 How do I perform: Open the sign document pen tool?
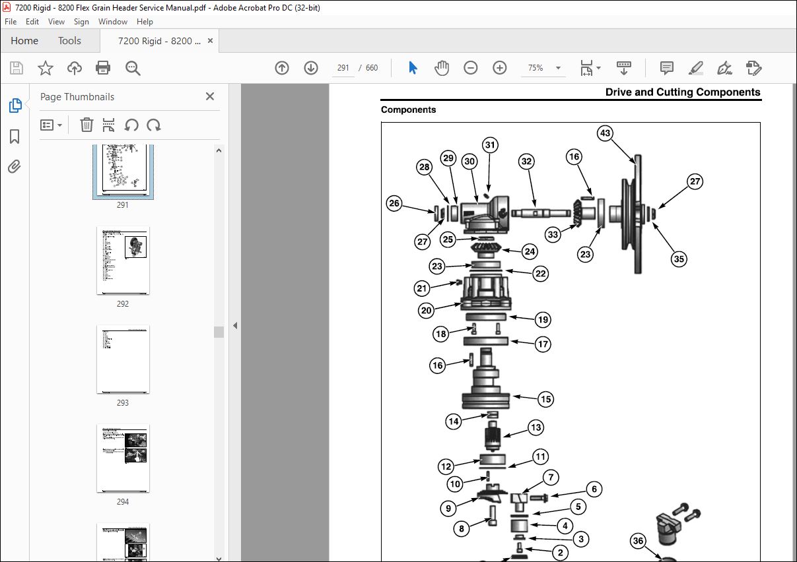tap(724, 68)
